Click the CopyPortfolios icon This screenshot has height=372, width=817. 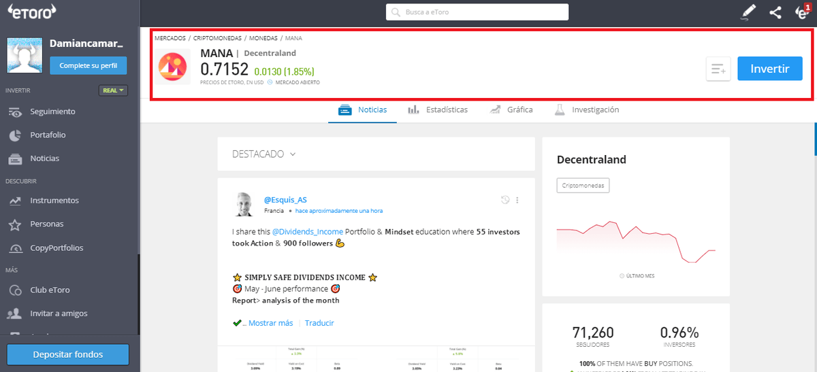tap(15, 248)
